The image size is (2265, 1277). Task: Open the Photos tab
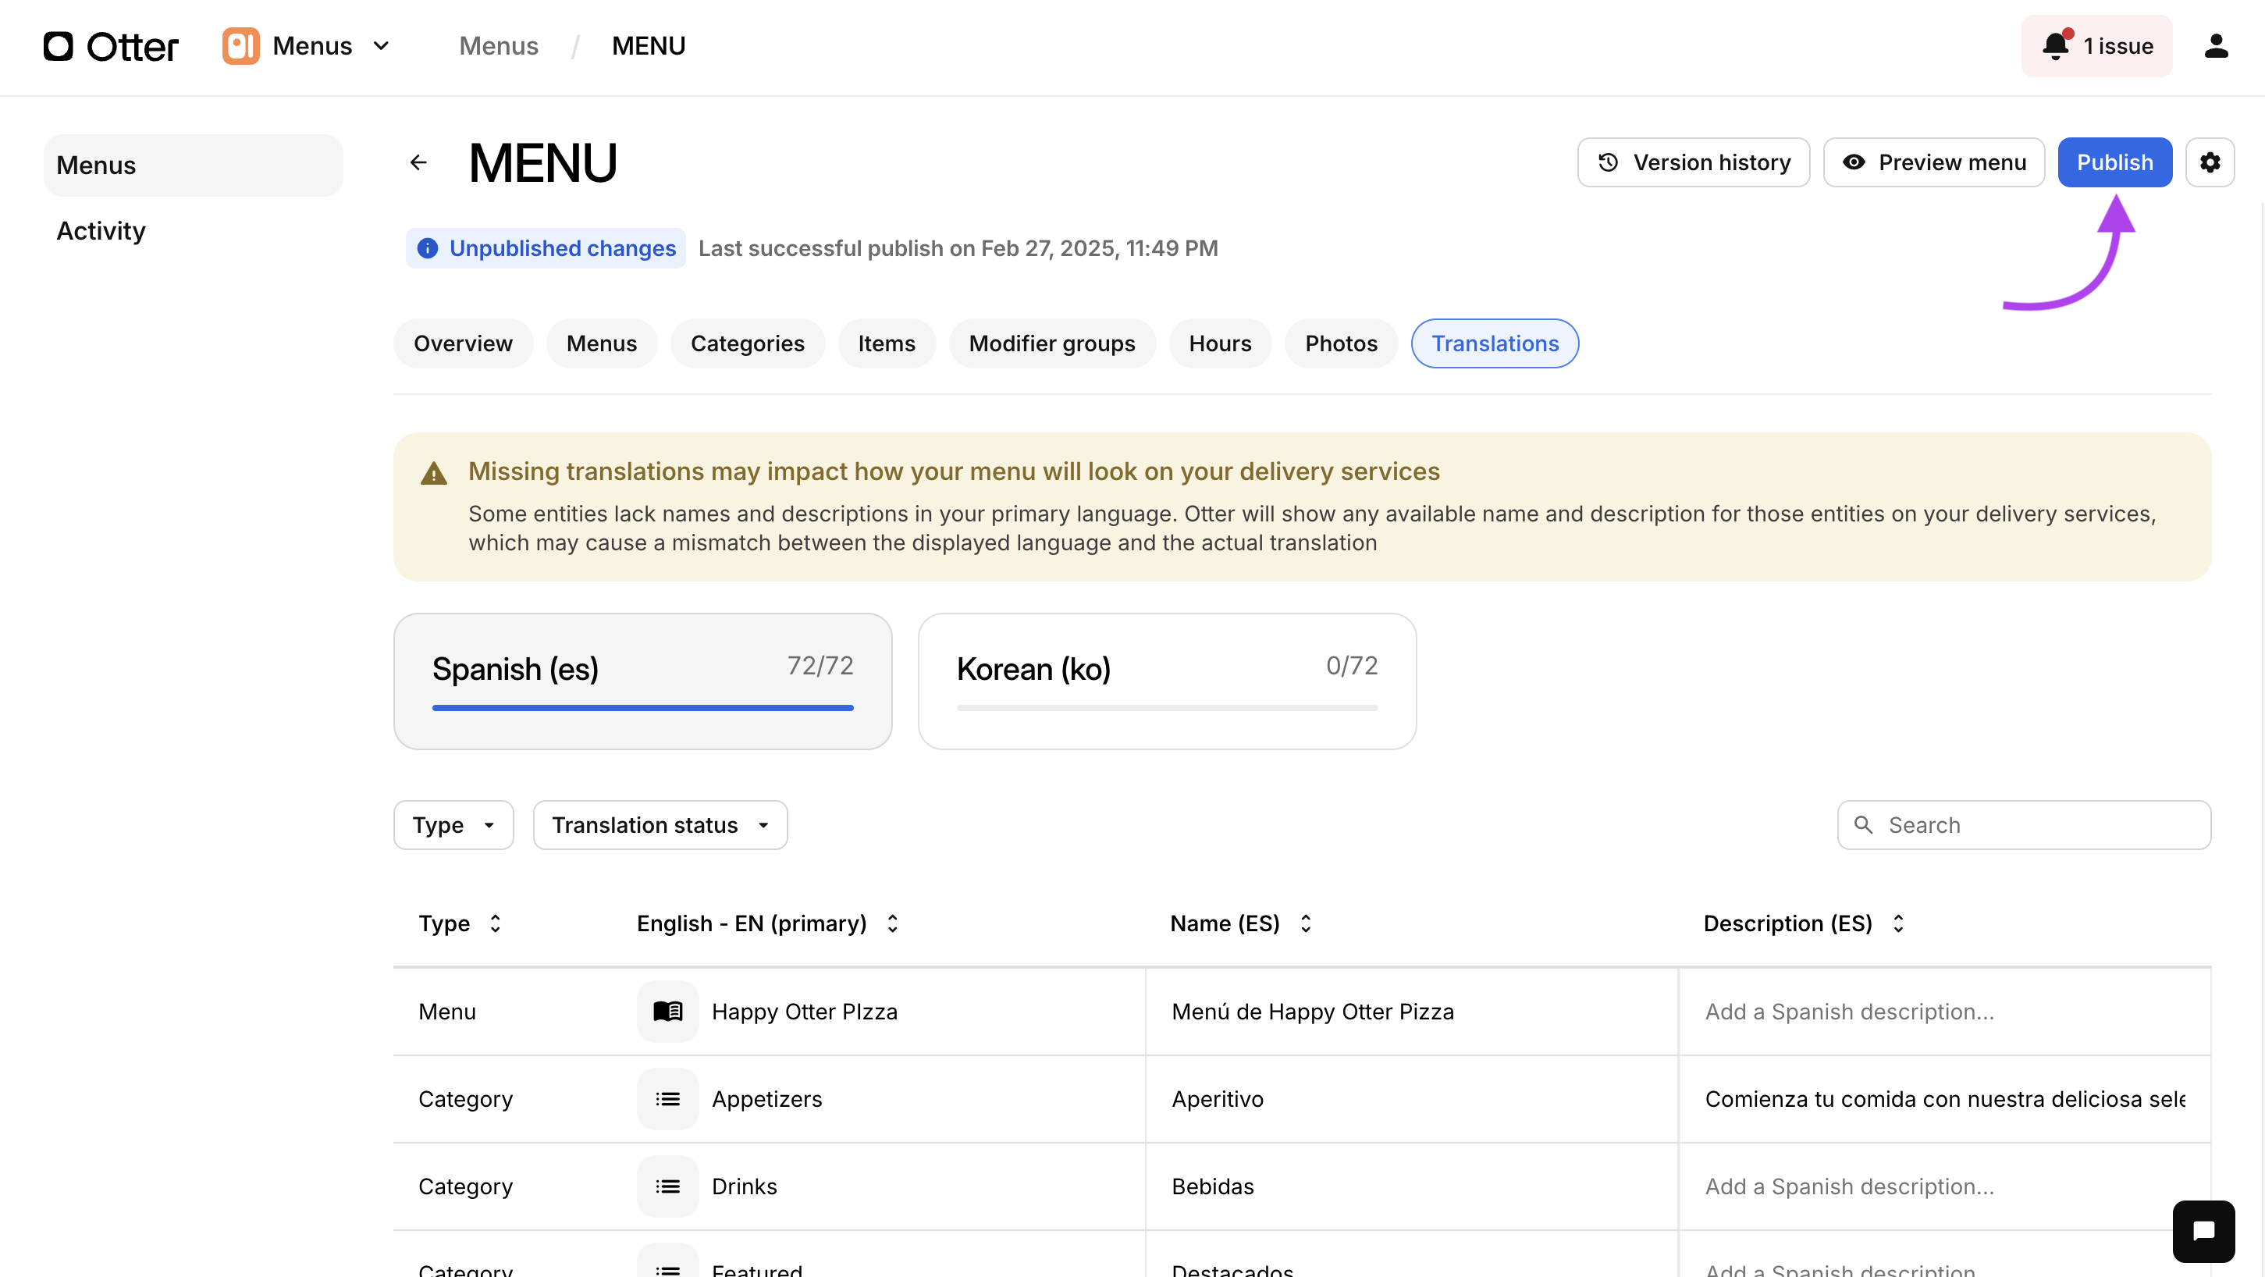pos(1341,344)
